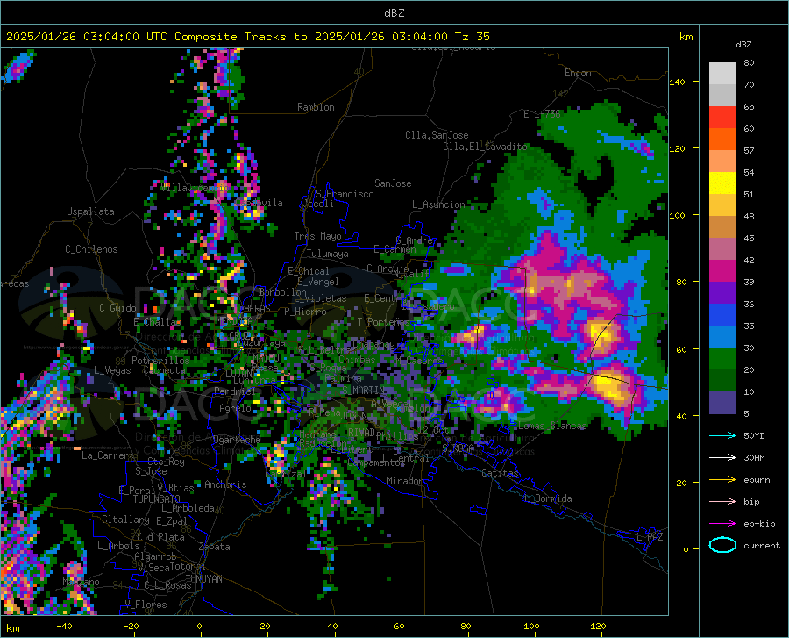
Task: Click the km label at bottom left
Action: [12, 628]
